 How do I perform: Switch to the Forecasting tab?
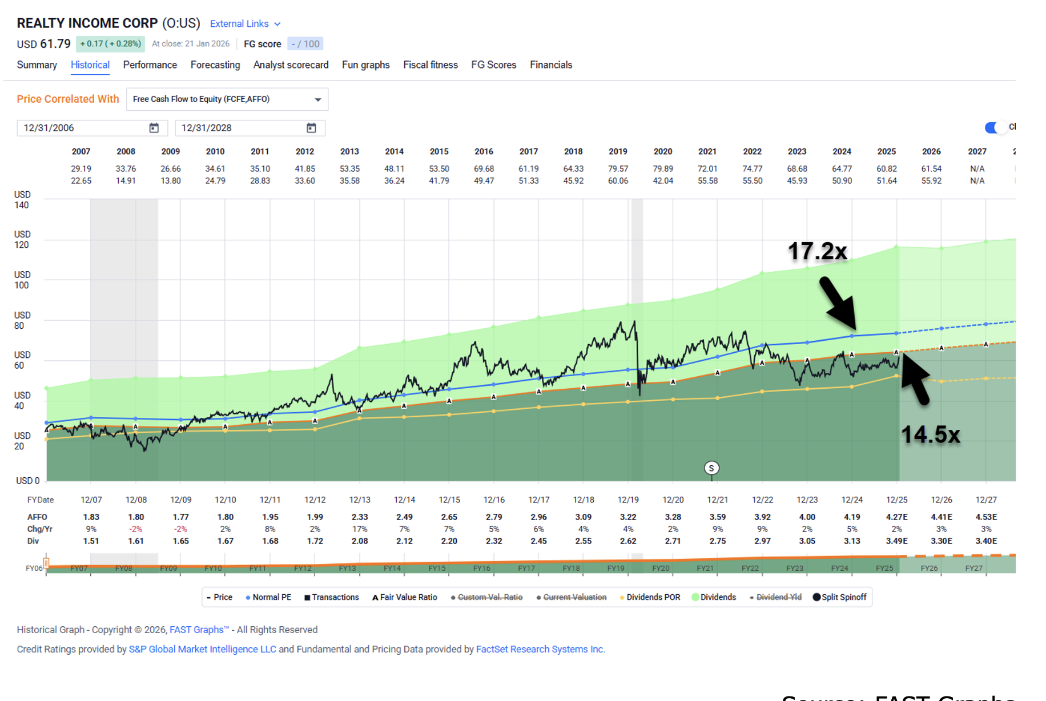[x=215, y=65]
